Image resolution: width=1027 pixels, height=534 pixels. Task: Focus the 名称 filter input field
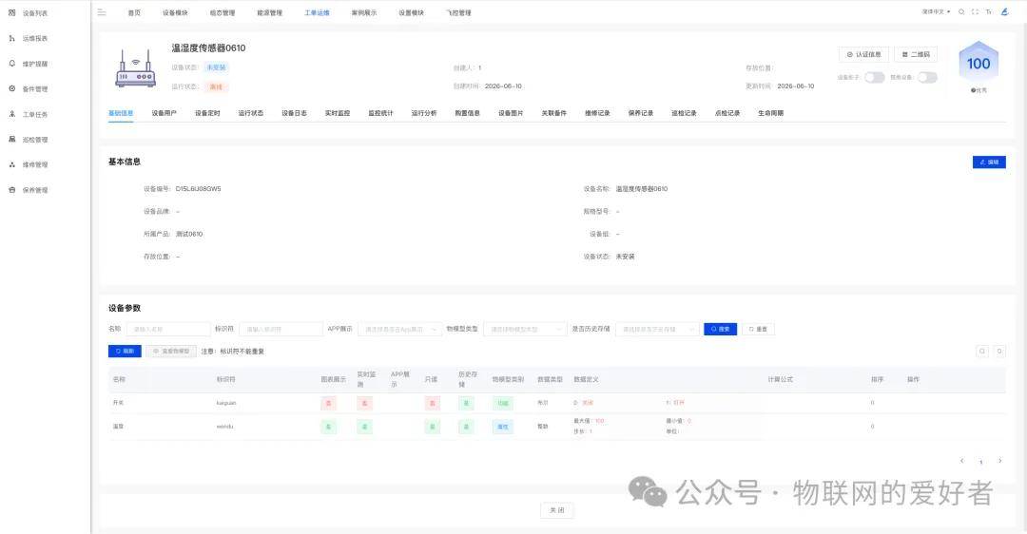pyautogui.click(x=168, y=329)
